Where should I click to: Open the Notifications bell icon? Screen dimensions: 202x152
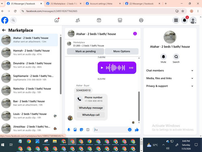pos(184,20)
